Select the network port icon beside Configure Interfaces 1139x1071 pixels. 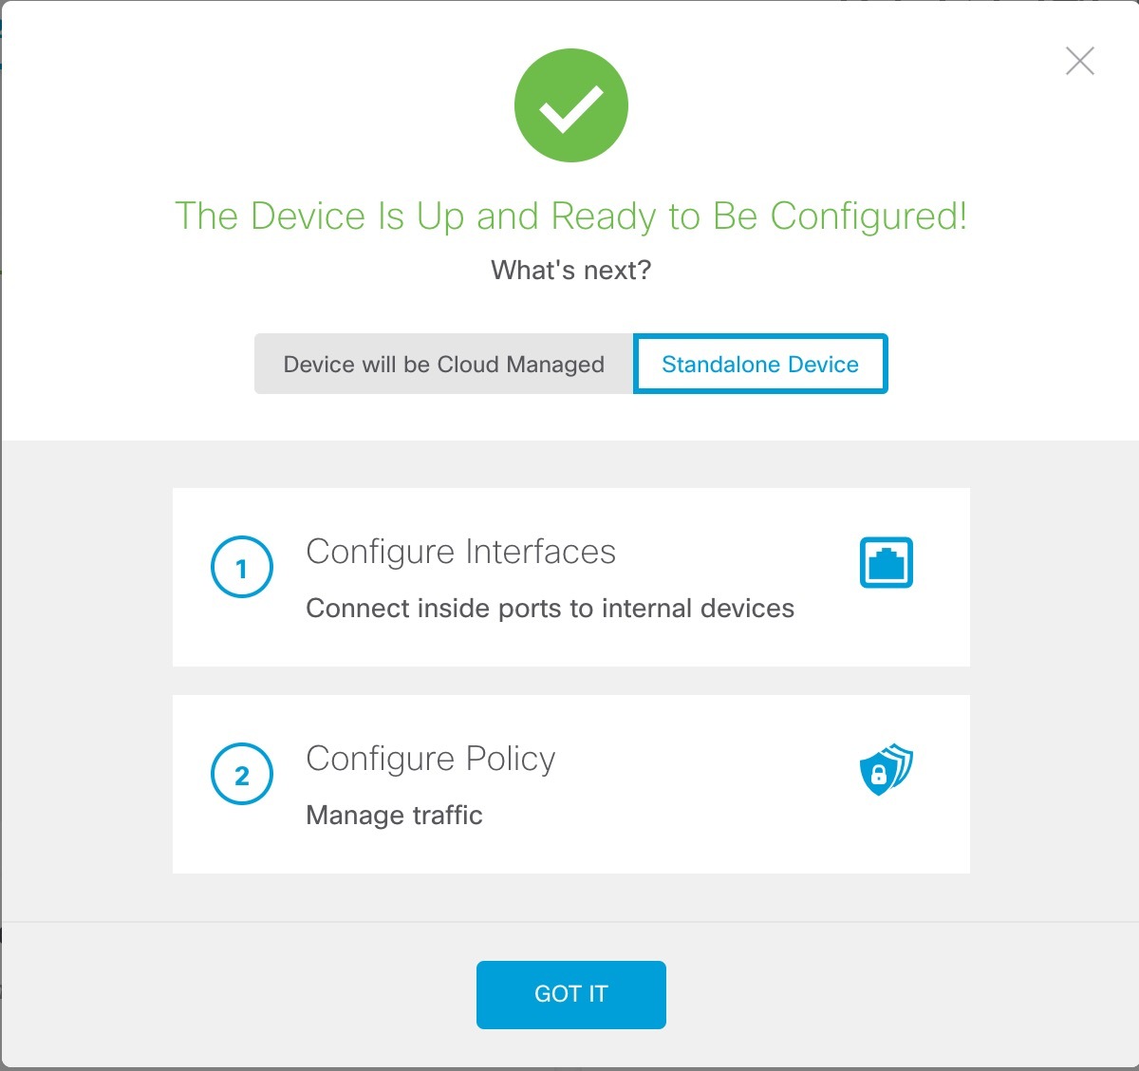coord(885,563)
